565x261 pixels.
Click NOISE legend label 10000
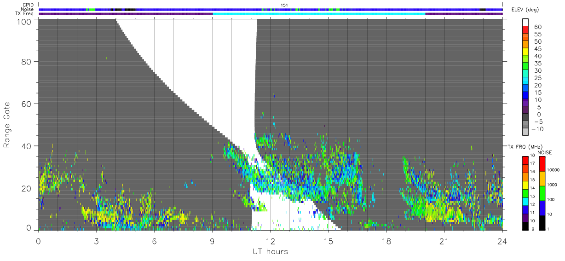[553, 170]
